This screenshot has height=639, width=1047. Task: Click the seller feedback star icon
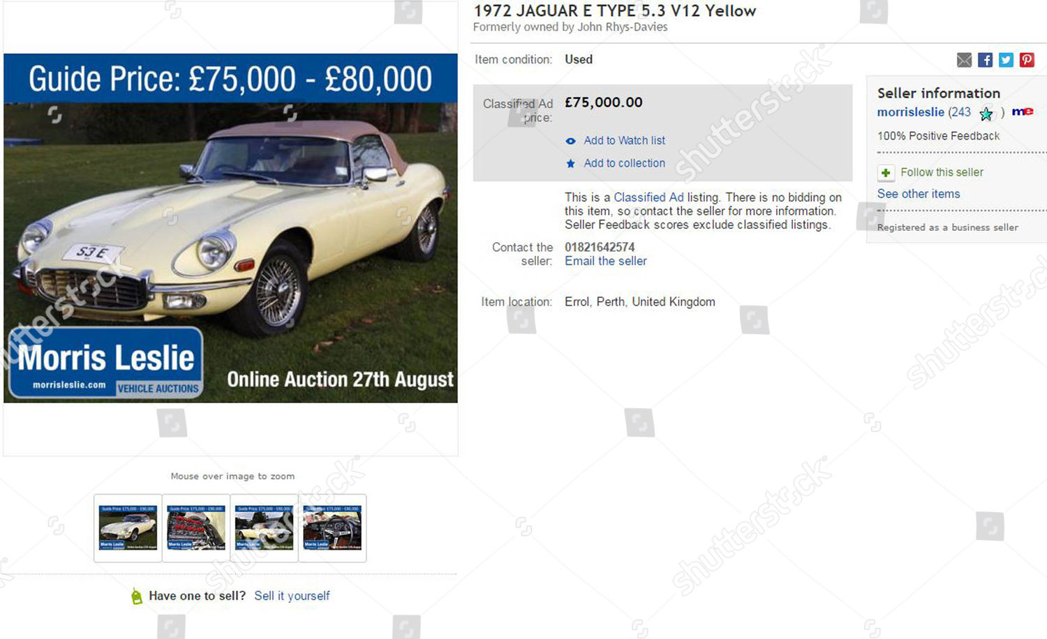pyautogui.click(x=986, y=113)
